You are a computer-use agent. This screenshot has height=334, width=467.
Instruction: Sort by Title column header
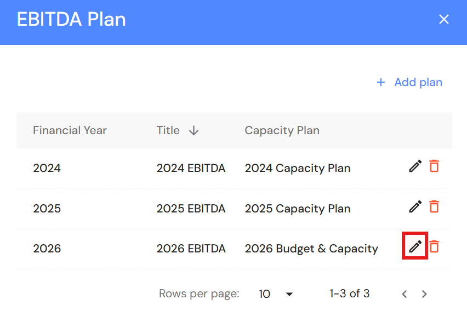[168, 130]
